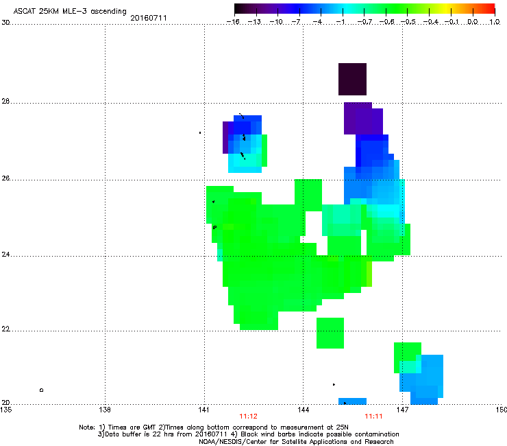Click the dark purple data block above 28N
507x446 pixels.
point(352,80)
